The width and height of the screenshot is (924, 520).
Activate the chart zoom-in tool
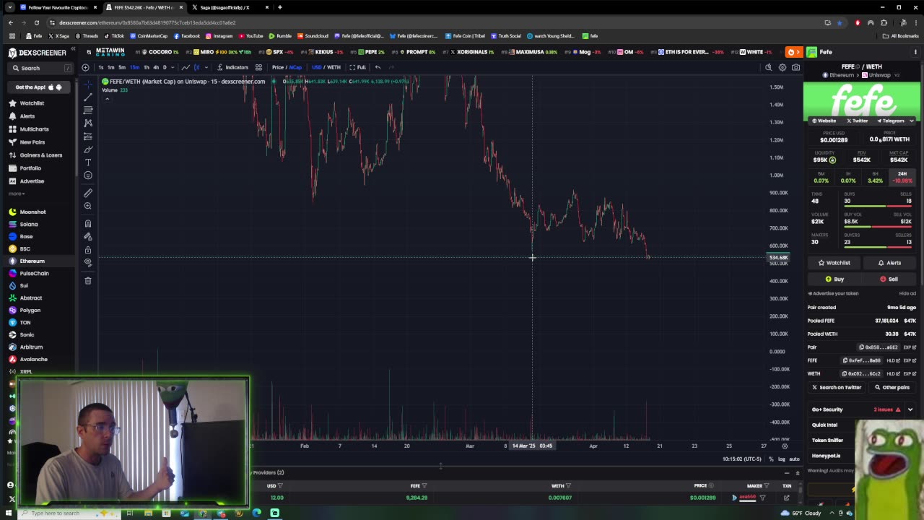[88, 206]
